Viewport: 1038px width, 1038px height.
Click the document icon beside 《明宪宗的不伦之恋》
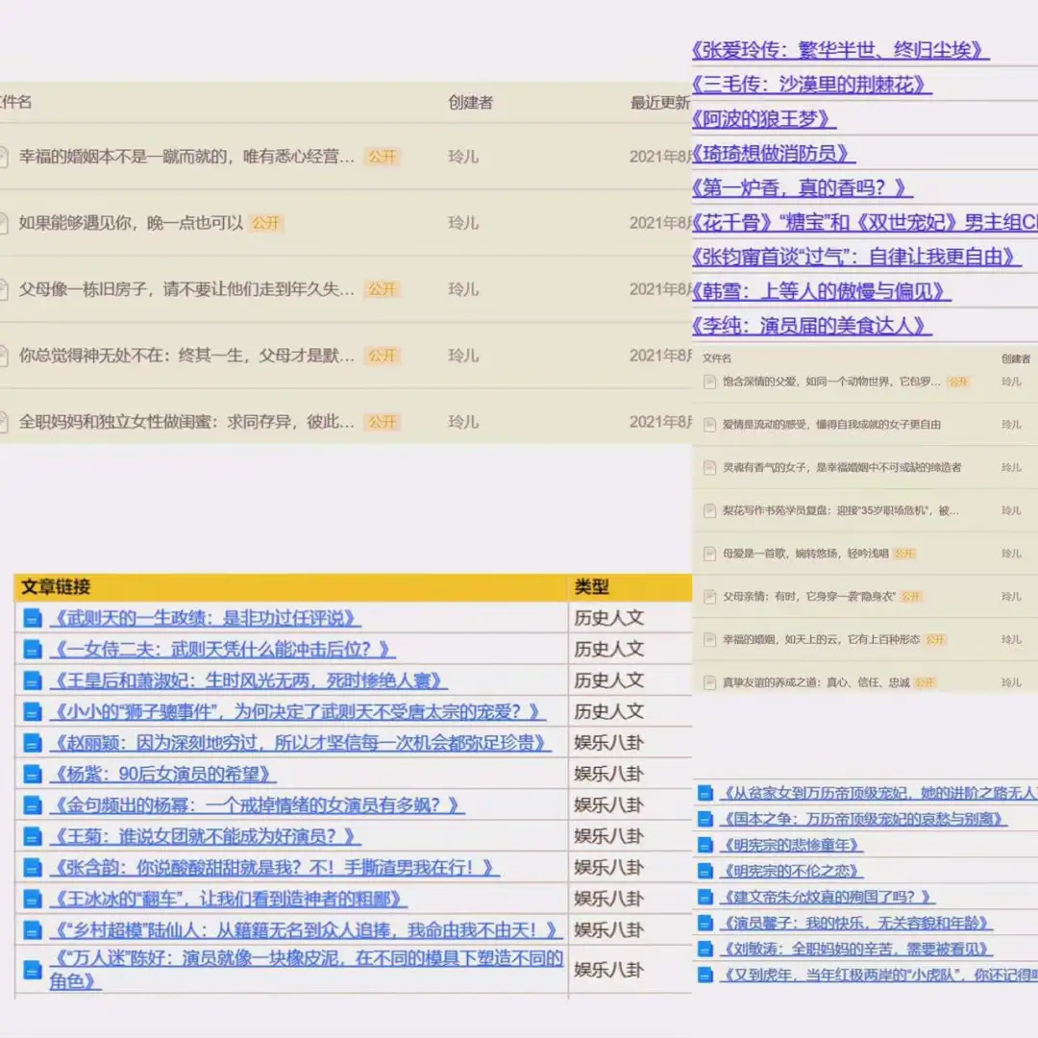coord(705,871)
